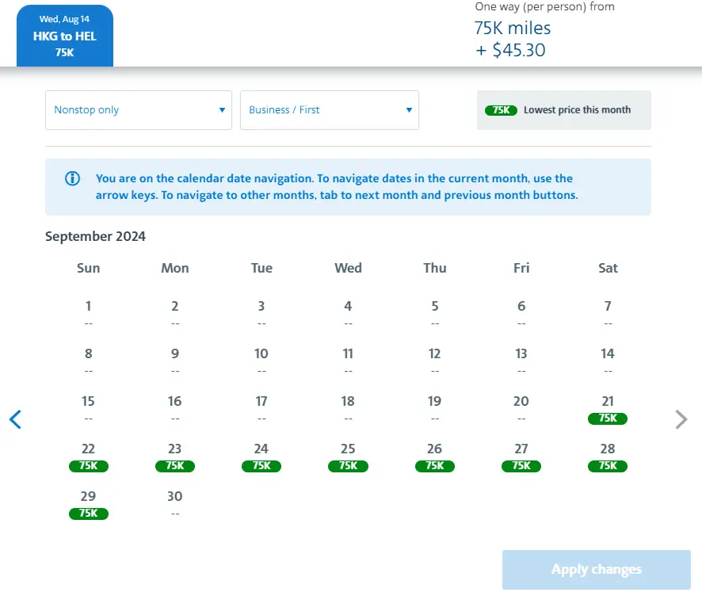The width and height of the screenshot is (702, 596).
Task: Select Friday September 27 date
Action: click(x=521, y=457)
